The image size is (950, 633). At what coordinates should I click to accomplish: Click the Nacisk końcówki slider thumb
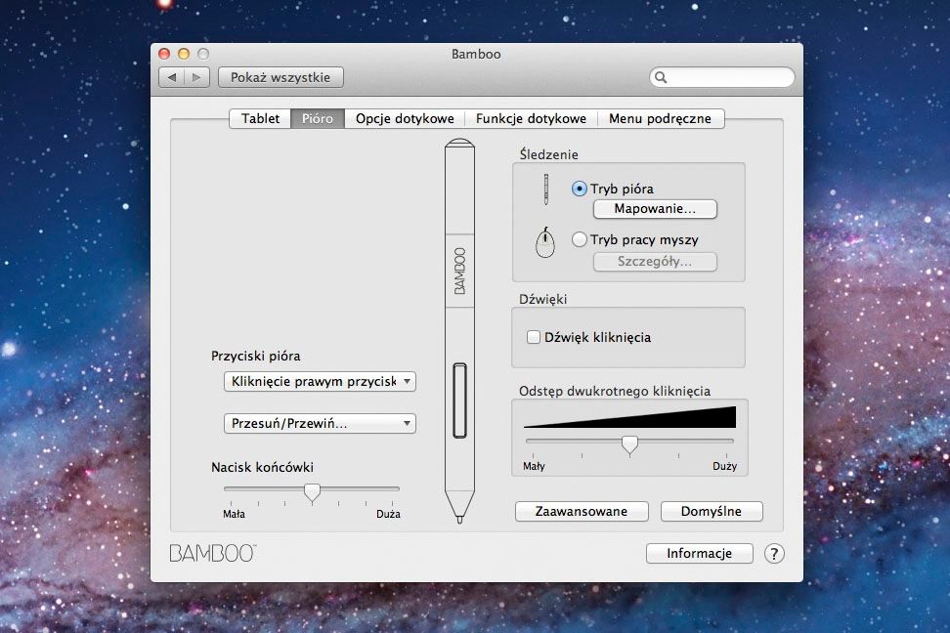tap(312, 493)
